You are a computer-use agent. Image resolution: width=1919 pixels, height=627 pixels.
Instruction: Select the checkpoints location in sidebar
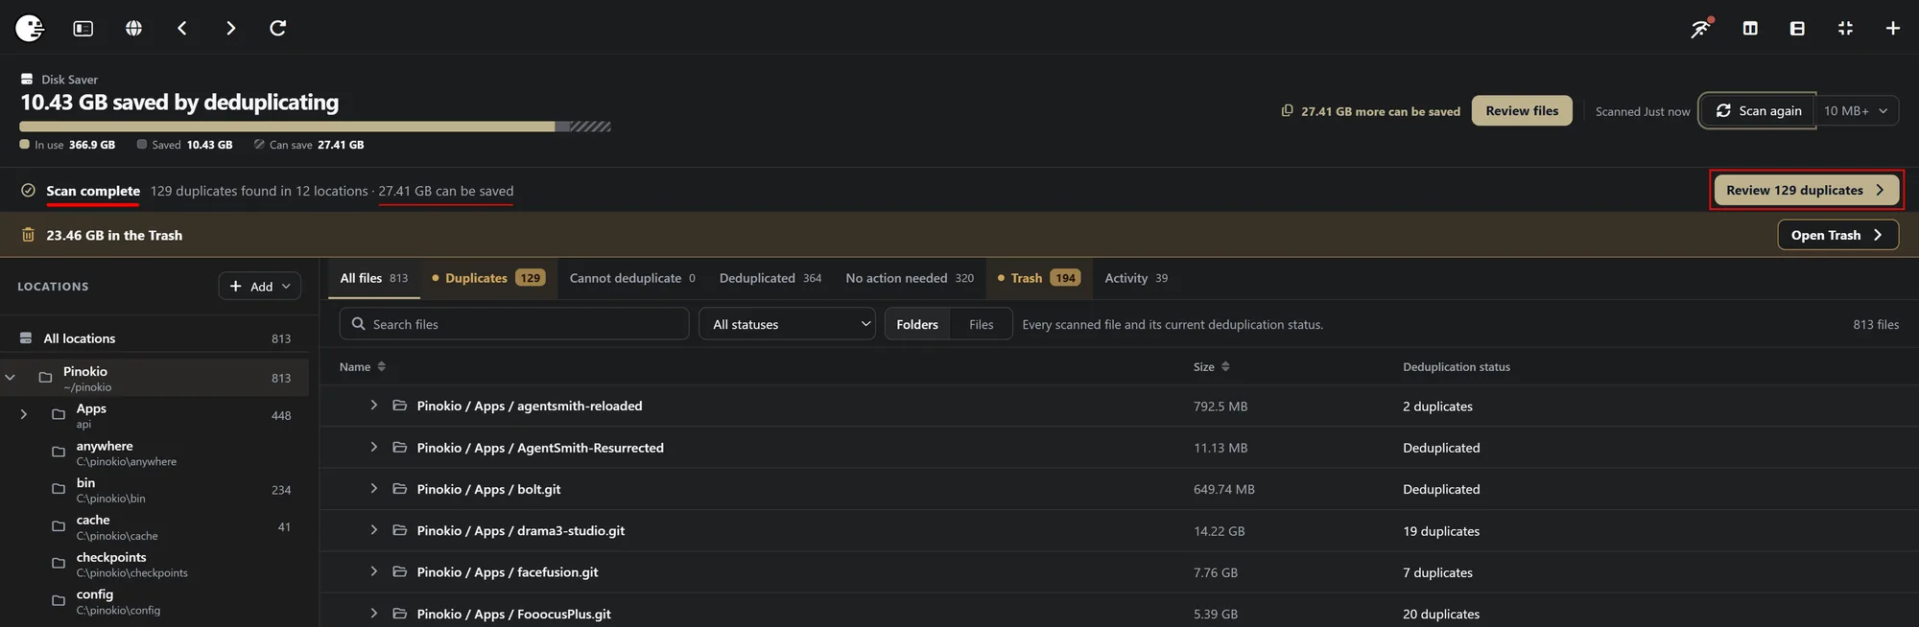click(x=155, y=565)
